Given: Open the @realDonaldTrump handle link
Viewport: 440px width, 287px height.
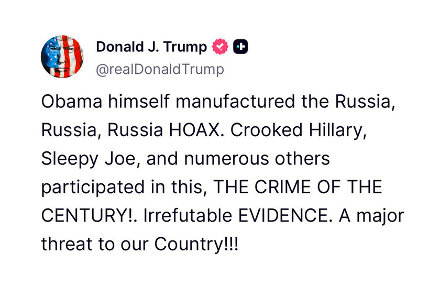Looking at the screenshot, I should click(x=160, y=69).
